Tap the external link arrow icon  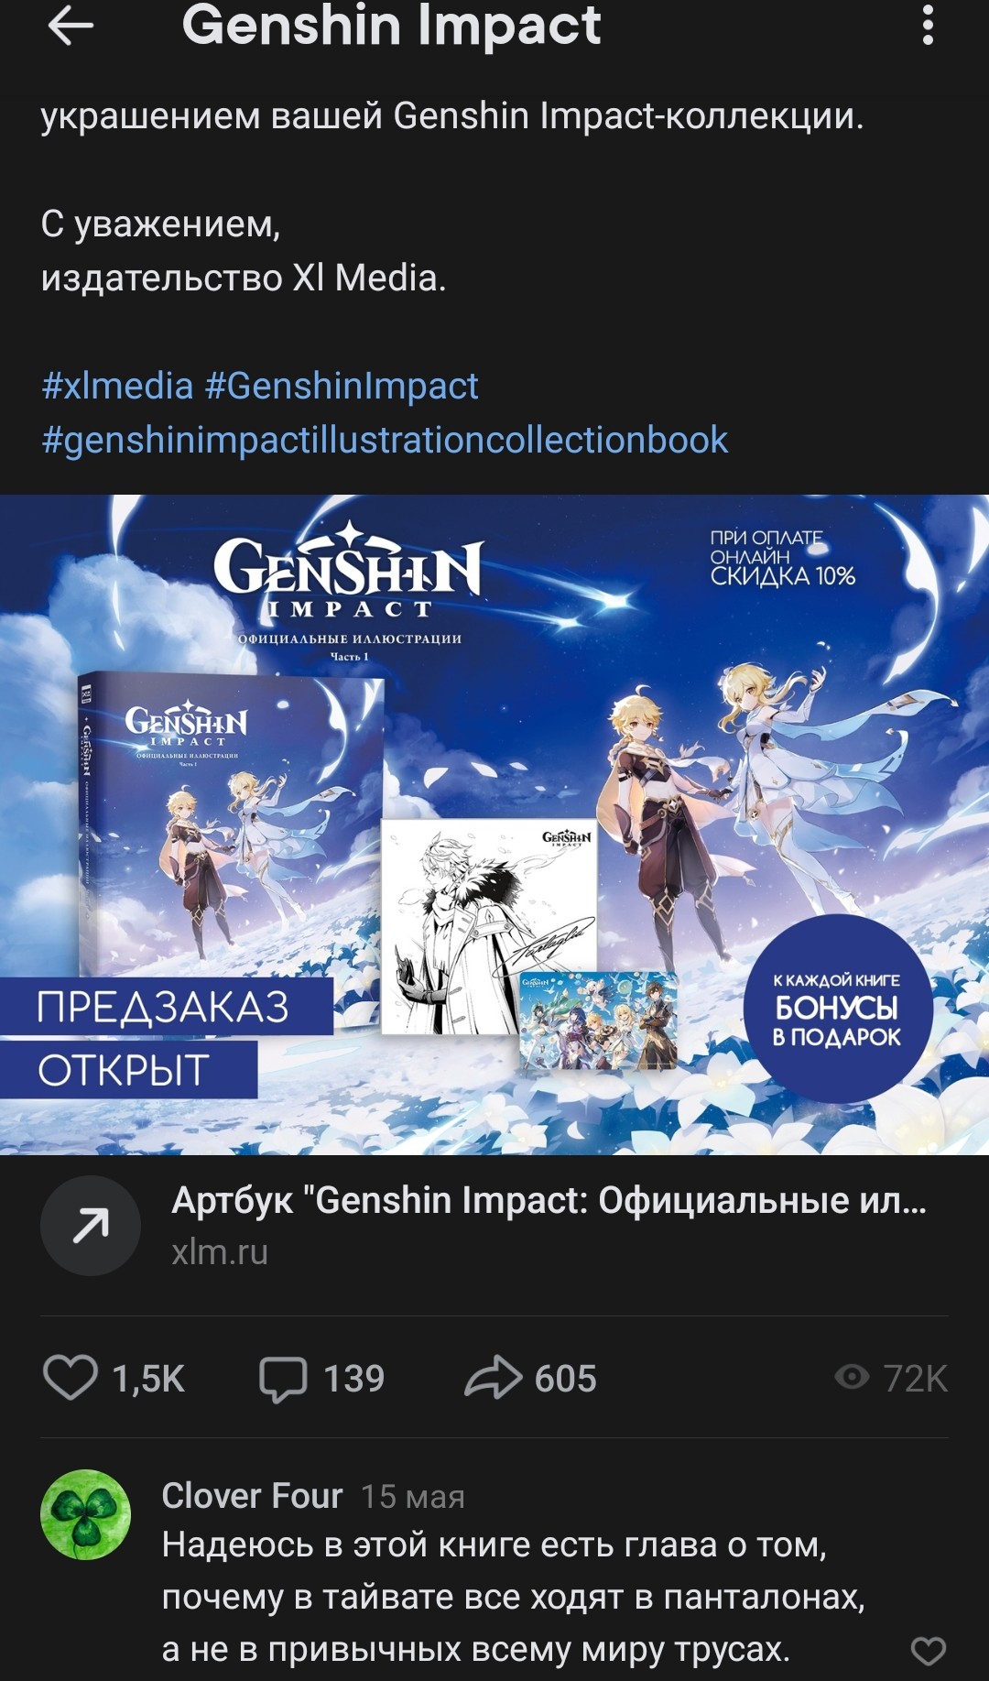coord(91,1226)
